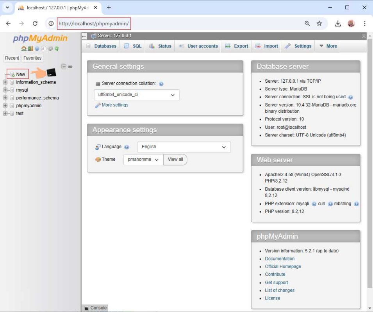Click help icon after mbstring extension

356,204
